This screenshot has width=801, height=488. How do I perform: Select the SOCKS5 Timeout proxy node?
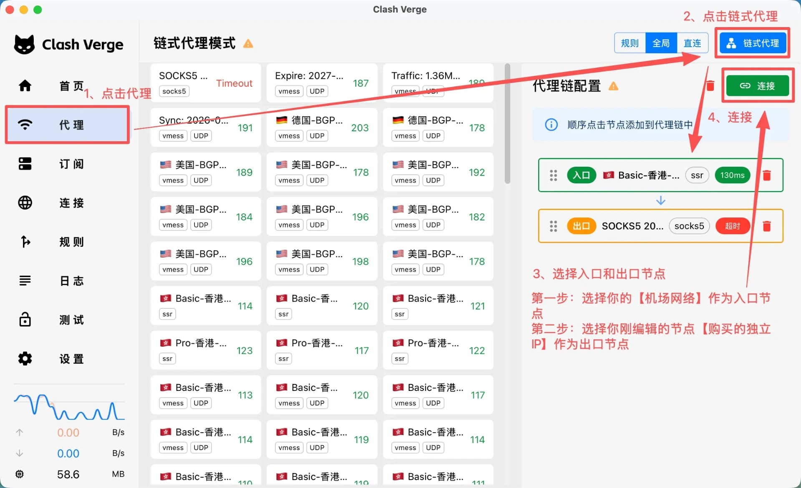pos(206,83)
